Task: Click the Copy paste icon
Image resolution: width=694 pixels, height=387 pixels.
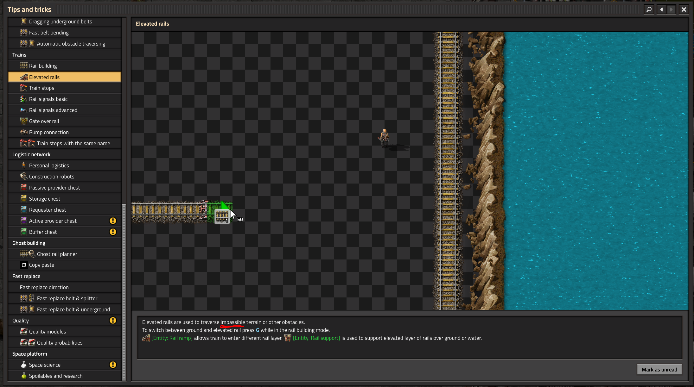Action: coord(24,265)
